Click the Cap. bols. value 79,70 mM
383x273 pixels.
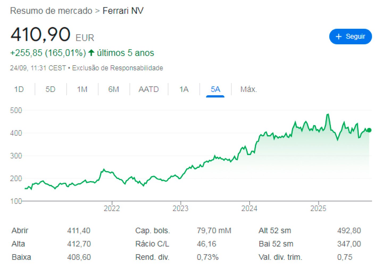pos(214,231)
